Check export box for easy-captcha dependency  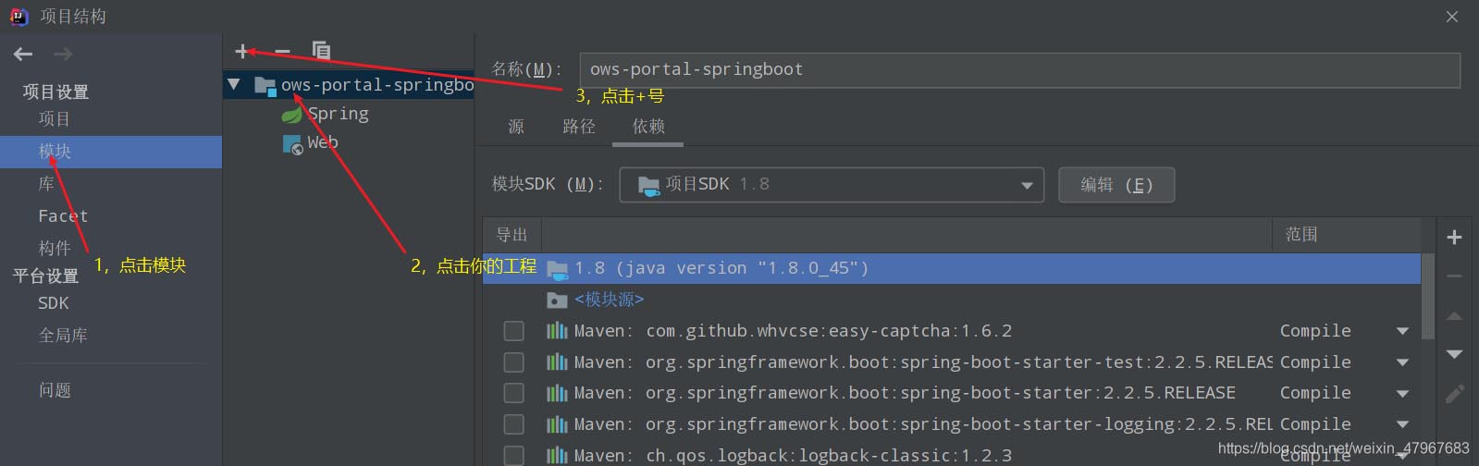[x=513, y=331]
